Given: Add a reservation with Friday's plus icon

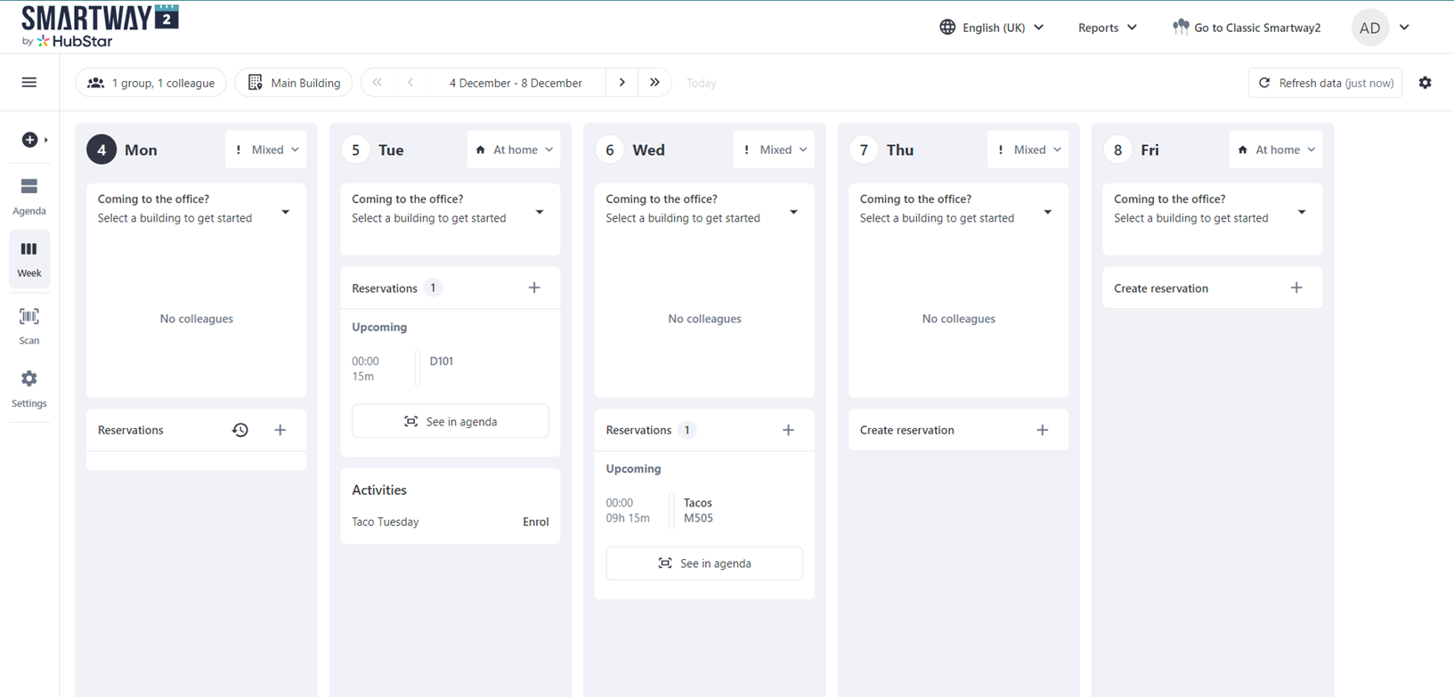Looking at the screenshot, I should [1296, 288].
